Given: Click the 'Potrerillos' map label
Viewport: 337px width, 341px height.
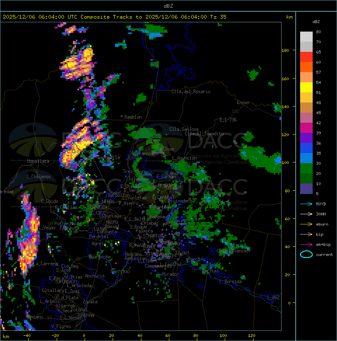Looking at the screenshot, I should click(x=68, y=224).
